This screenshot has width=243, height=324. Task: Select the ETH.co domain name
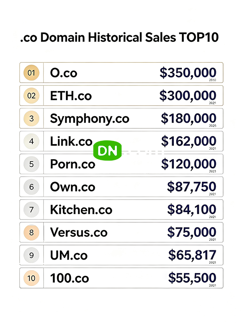(x=71, y=96)
